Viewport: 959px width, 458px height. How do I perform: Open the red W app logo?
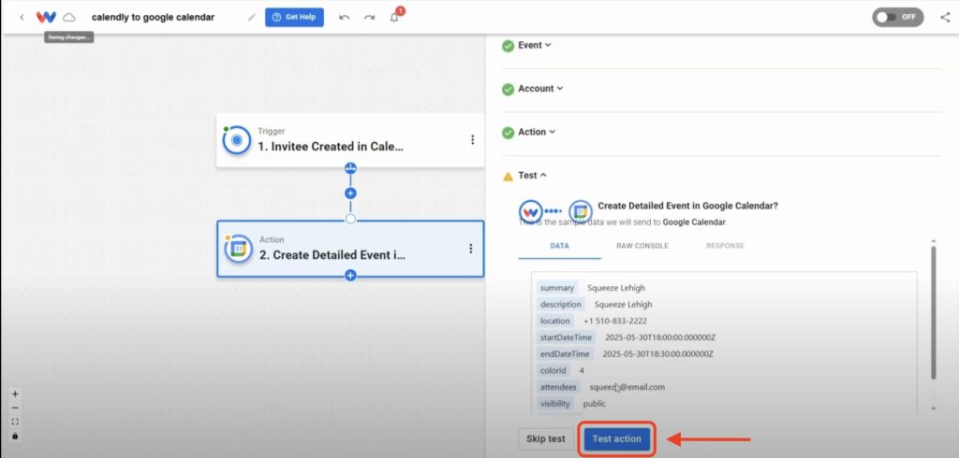tap(46, 17)
